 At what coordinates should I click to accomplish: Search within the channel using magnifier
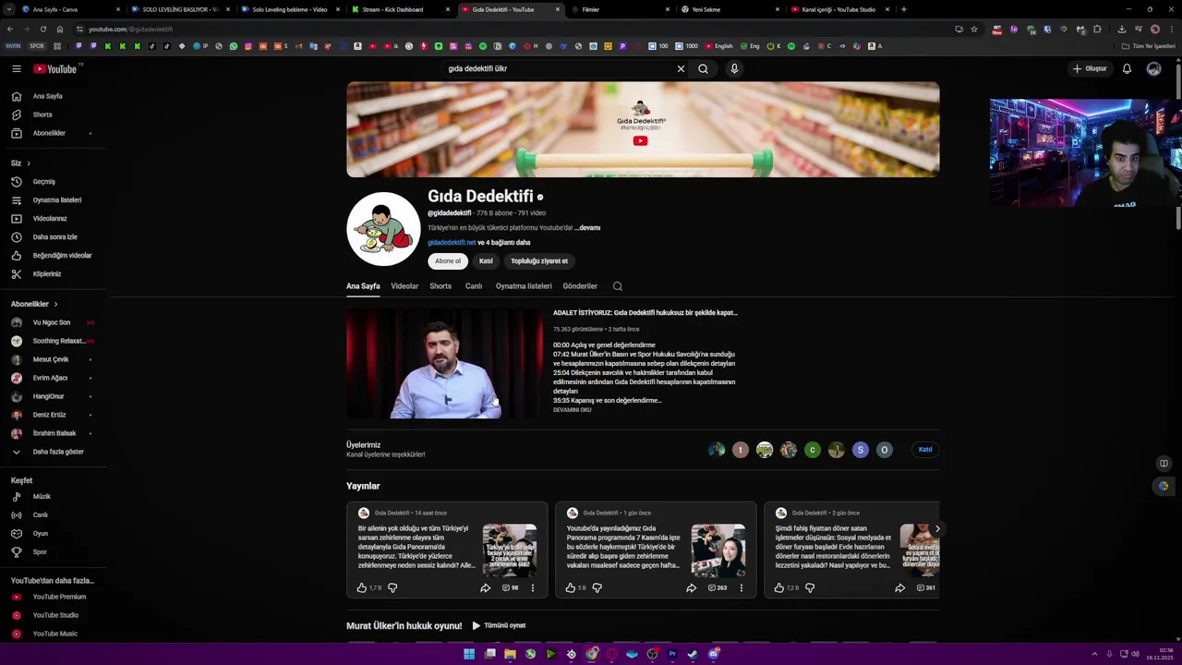[618, 286]
